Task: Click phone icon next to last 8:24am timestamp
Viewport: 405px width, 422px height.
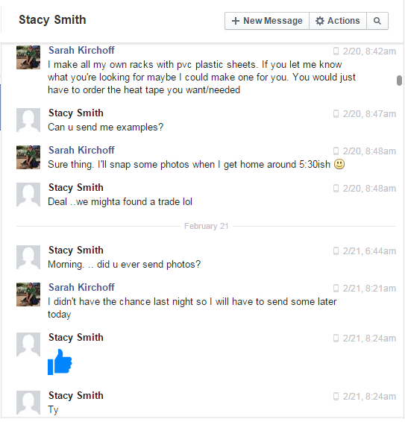Action: [x=336, y=397]
